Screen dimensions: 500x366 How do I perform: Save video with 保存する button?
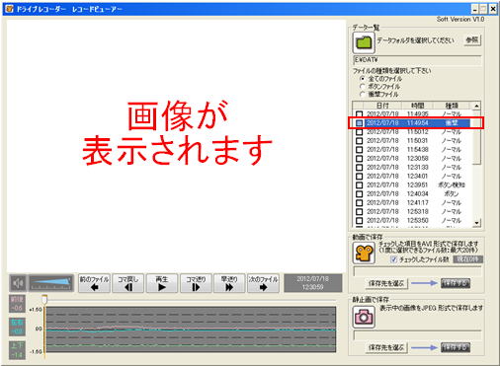coord(456,283)
